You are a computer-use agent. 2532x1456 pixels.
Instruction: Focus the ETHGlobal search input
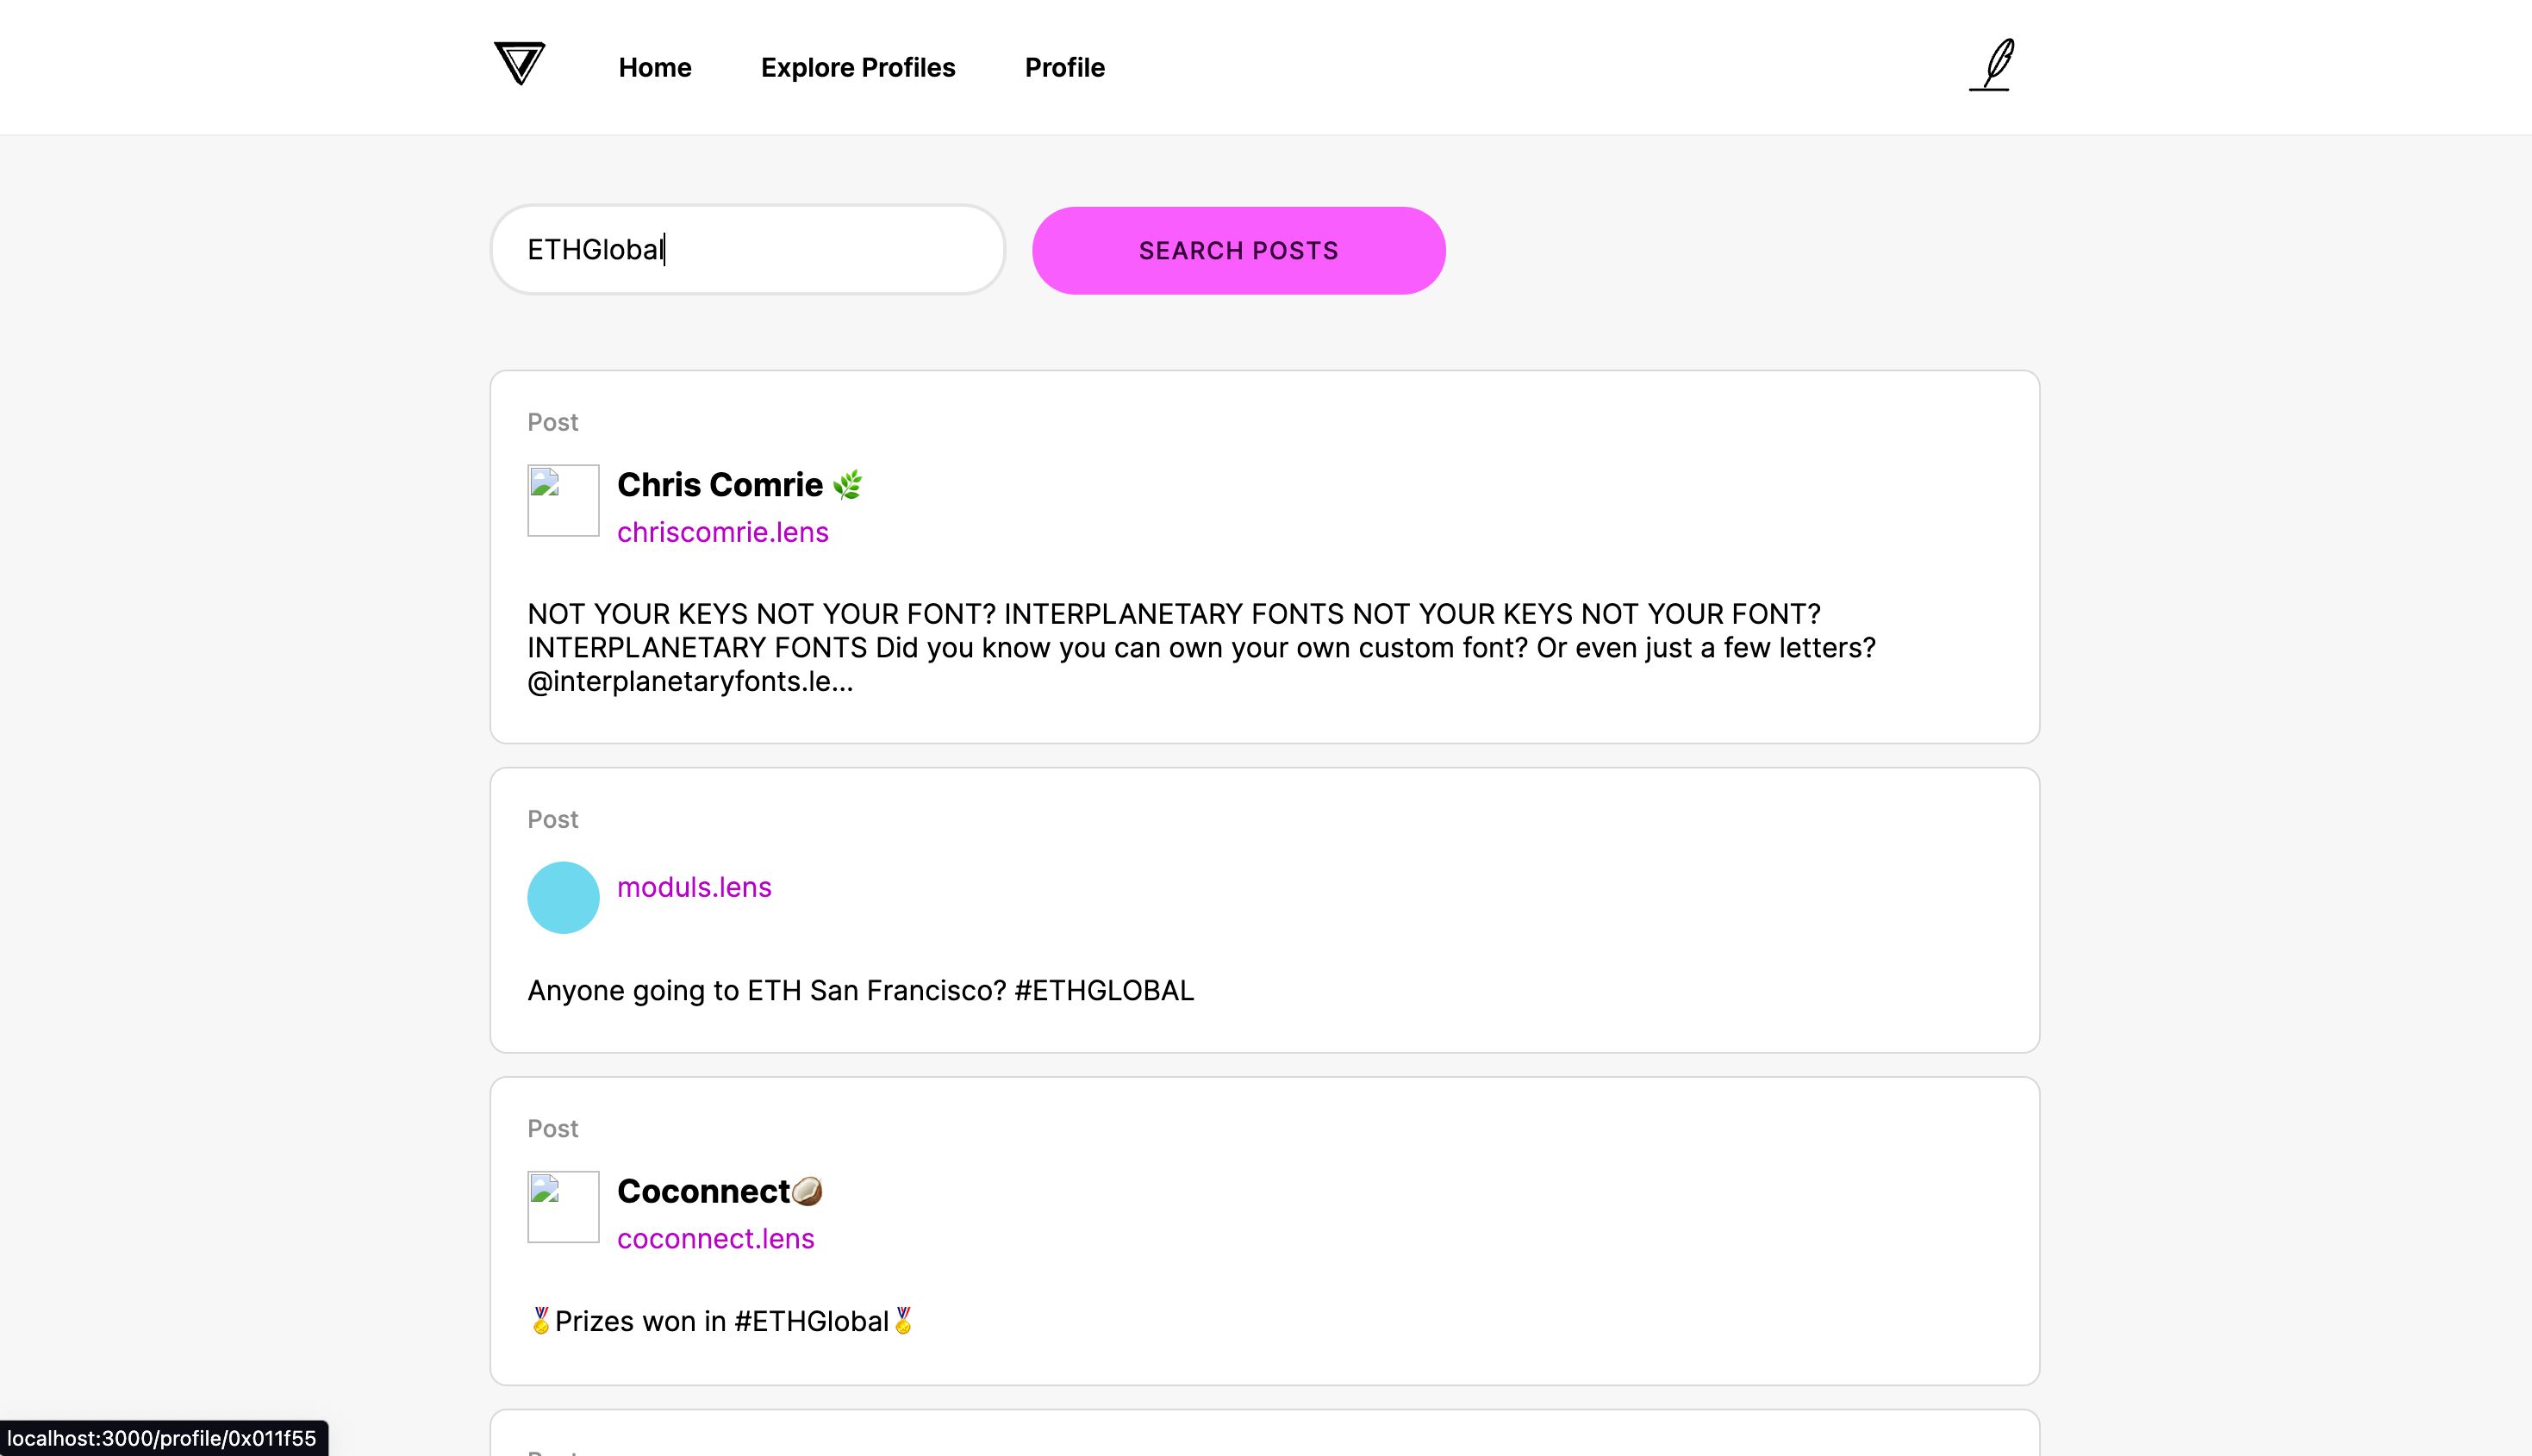coord(748,250)
